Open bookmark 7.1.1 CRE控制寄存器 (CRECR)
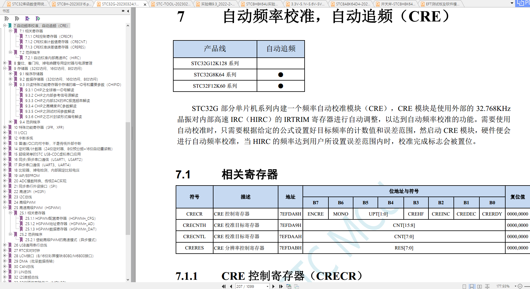The height and width of the screenshot is (289, 530). click(49, 36)
